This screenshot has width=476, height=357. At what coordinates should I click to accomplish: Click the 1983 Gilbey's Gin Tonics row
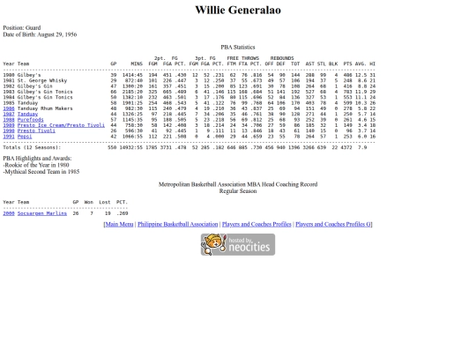(x=190, y=92)
